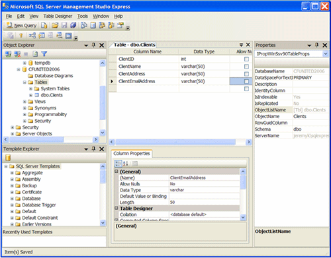The height and width of the screenshot is (258, 331).
Task: Click the Save All icon
Action: [x=73, y=26]
